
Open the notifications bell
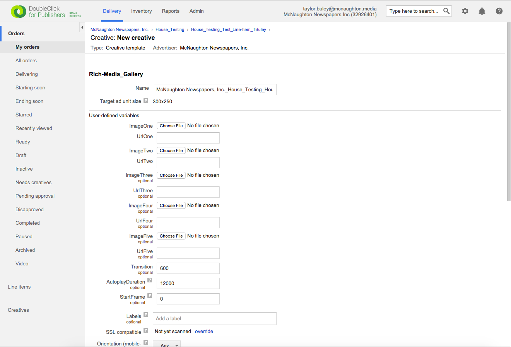482,11
